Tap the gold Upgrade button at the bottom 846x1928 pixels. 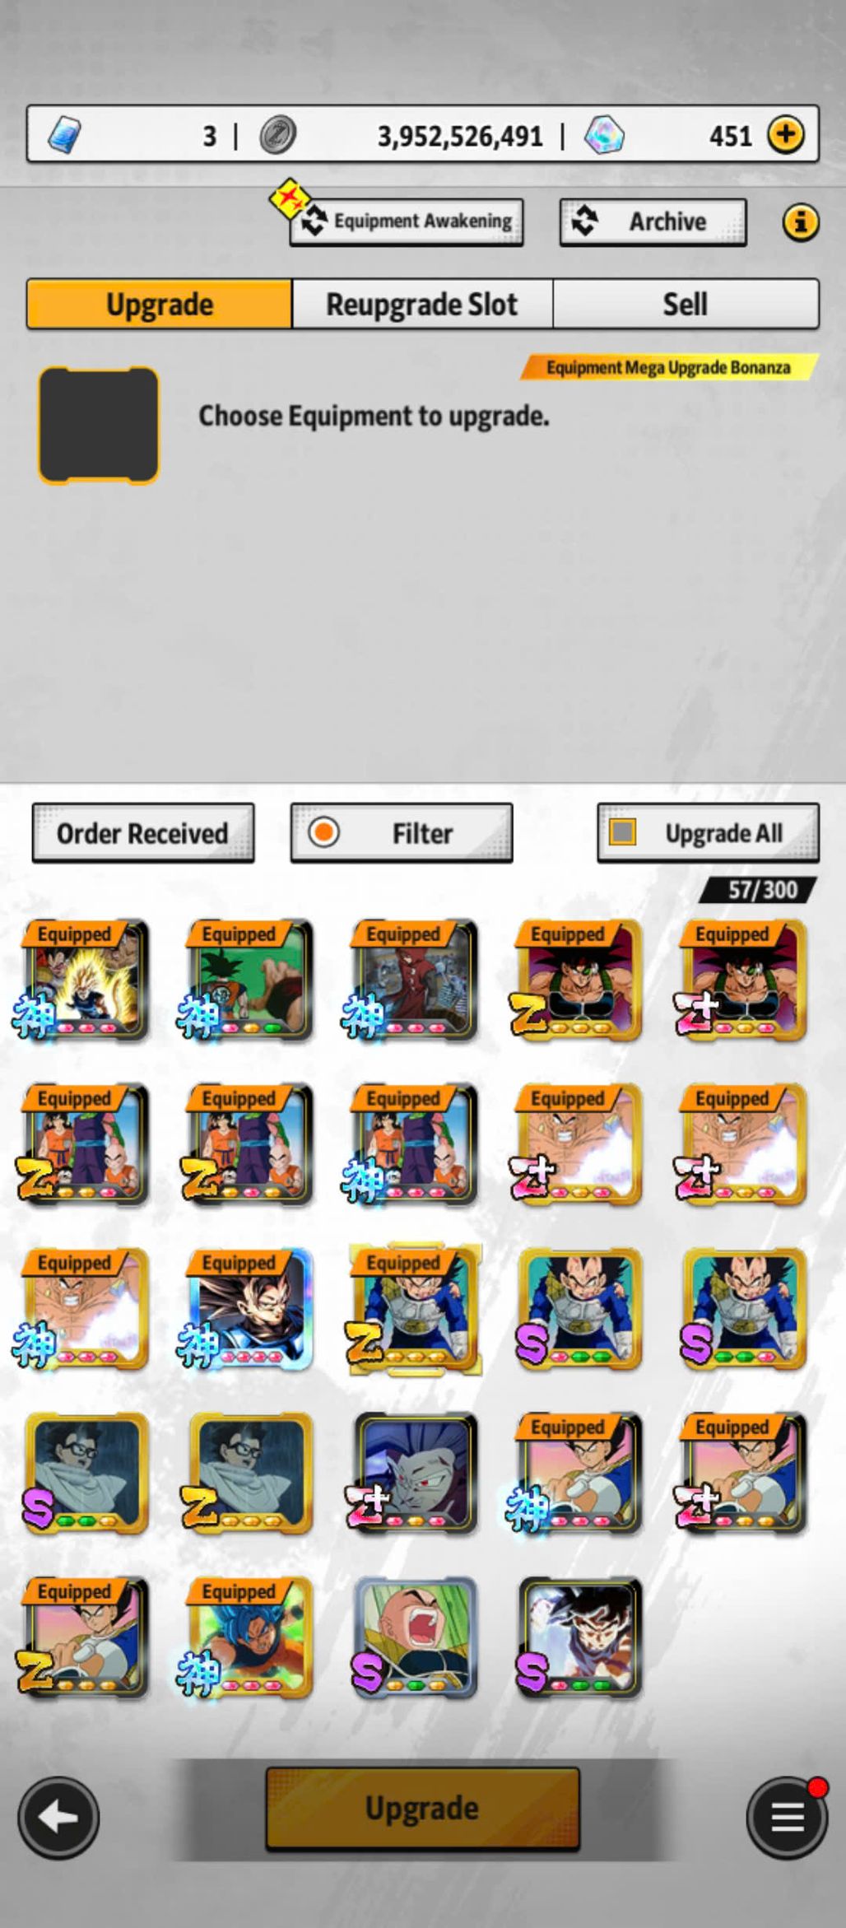[x=422, y=1808]
